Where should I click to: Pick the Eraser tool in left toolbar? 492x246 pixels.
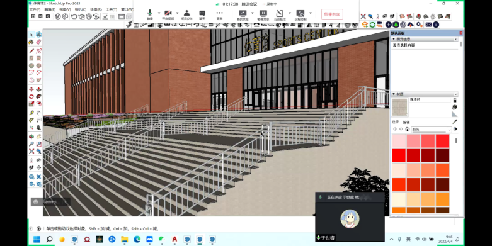pyautogui.click(x=38, y=42)
